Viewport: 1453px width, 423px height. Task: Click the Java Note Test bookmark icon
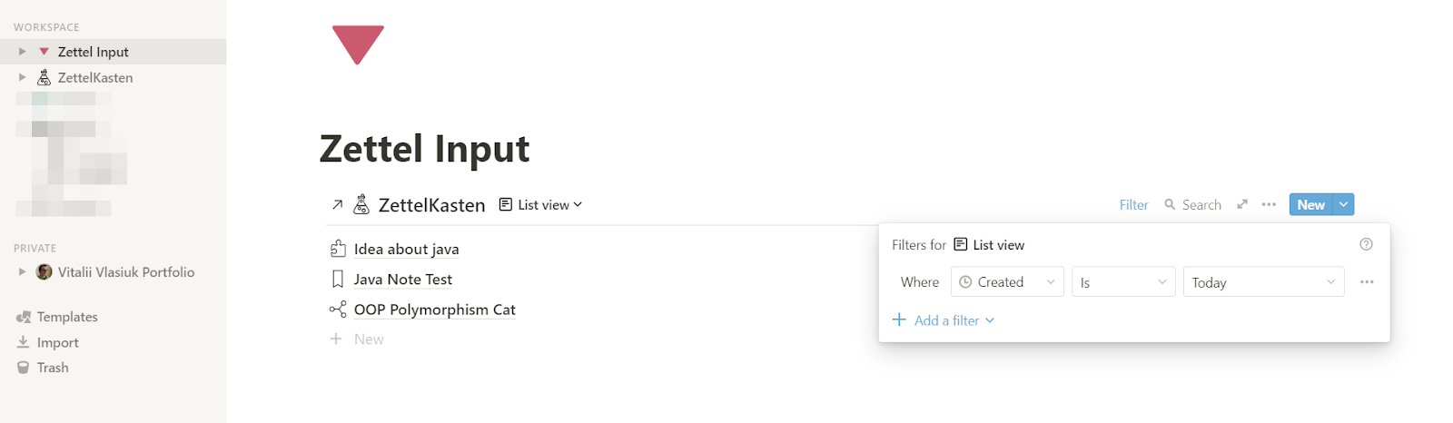click(x=338, y=279)
